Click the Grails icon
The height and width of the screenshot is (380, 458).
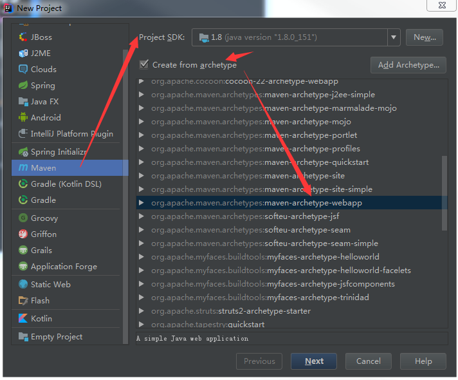23,250
